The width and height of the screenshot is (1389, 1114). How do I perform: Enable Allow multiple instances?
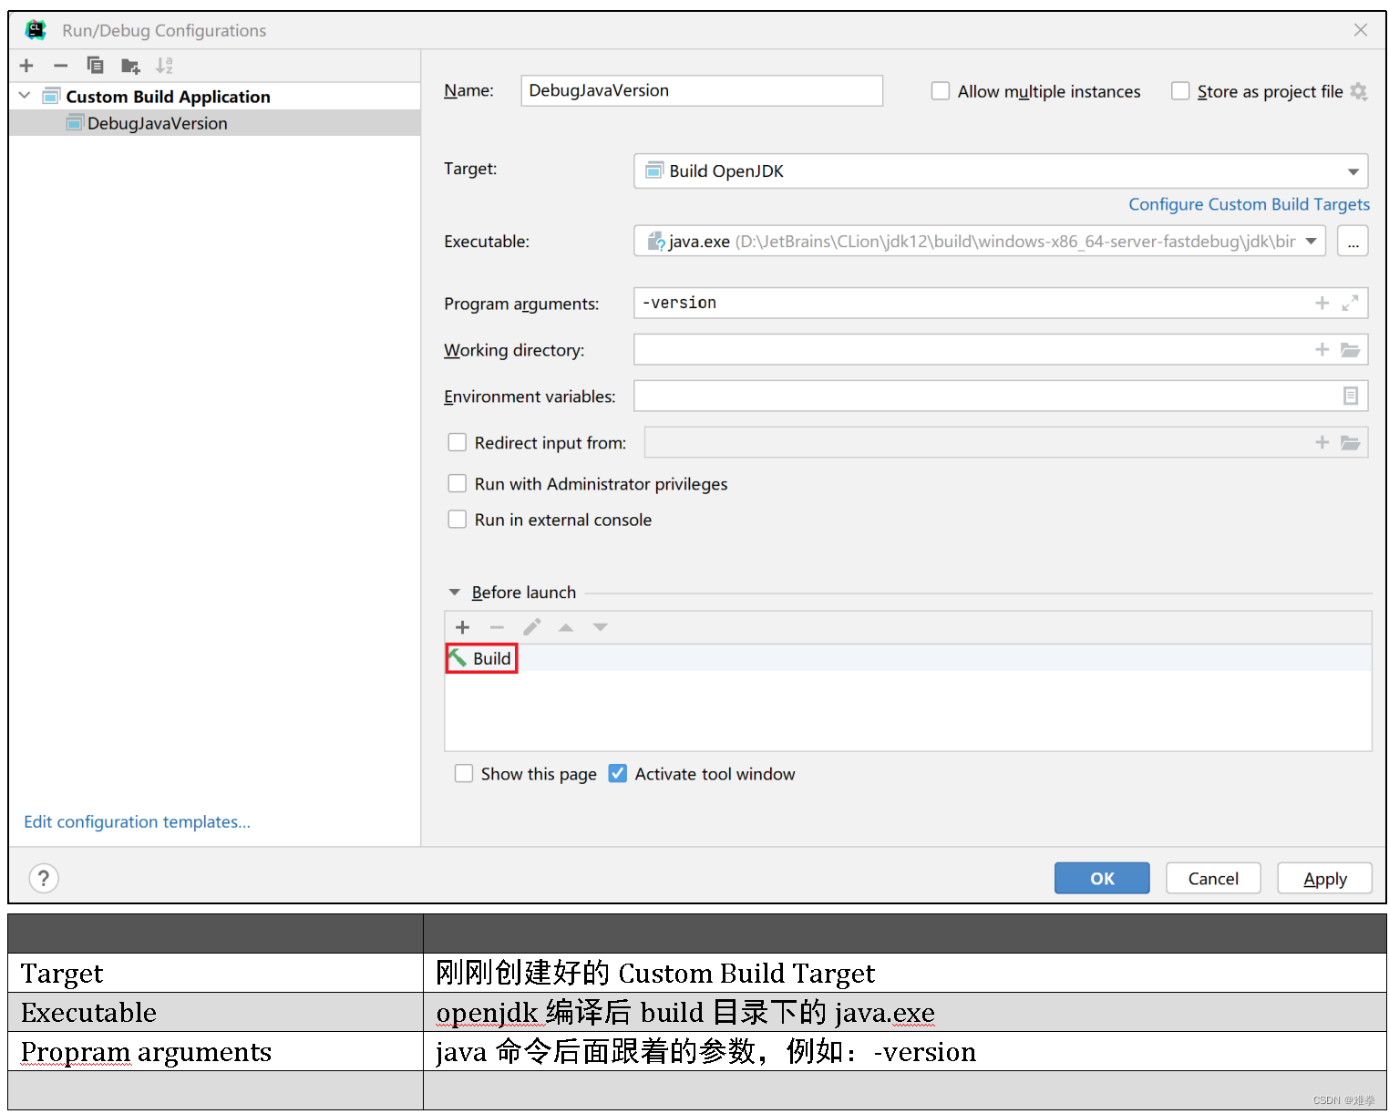point(941,91)
